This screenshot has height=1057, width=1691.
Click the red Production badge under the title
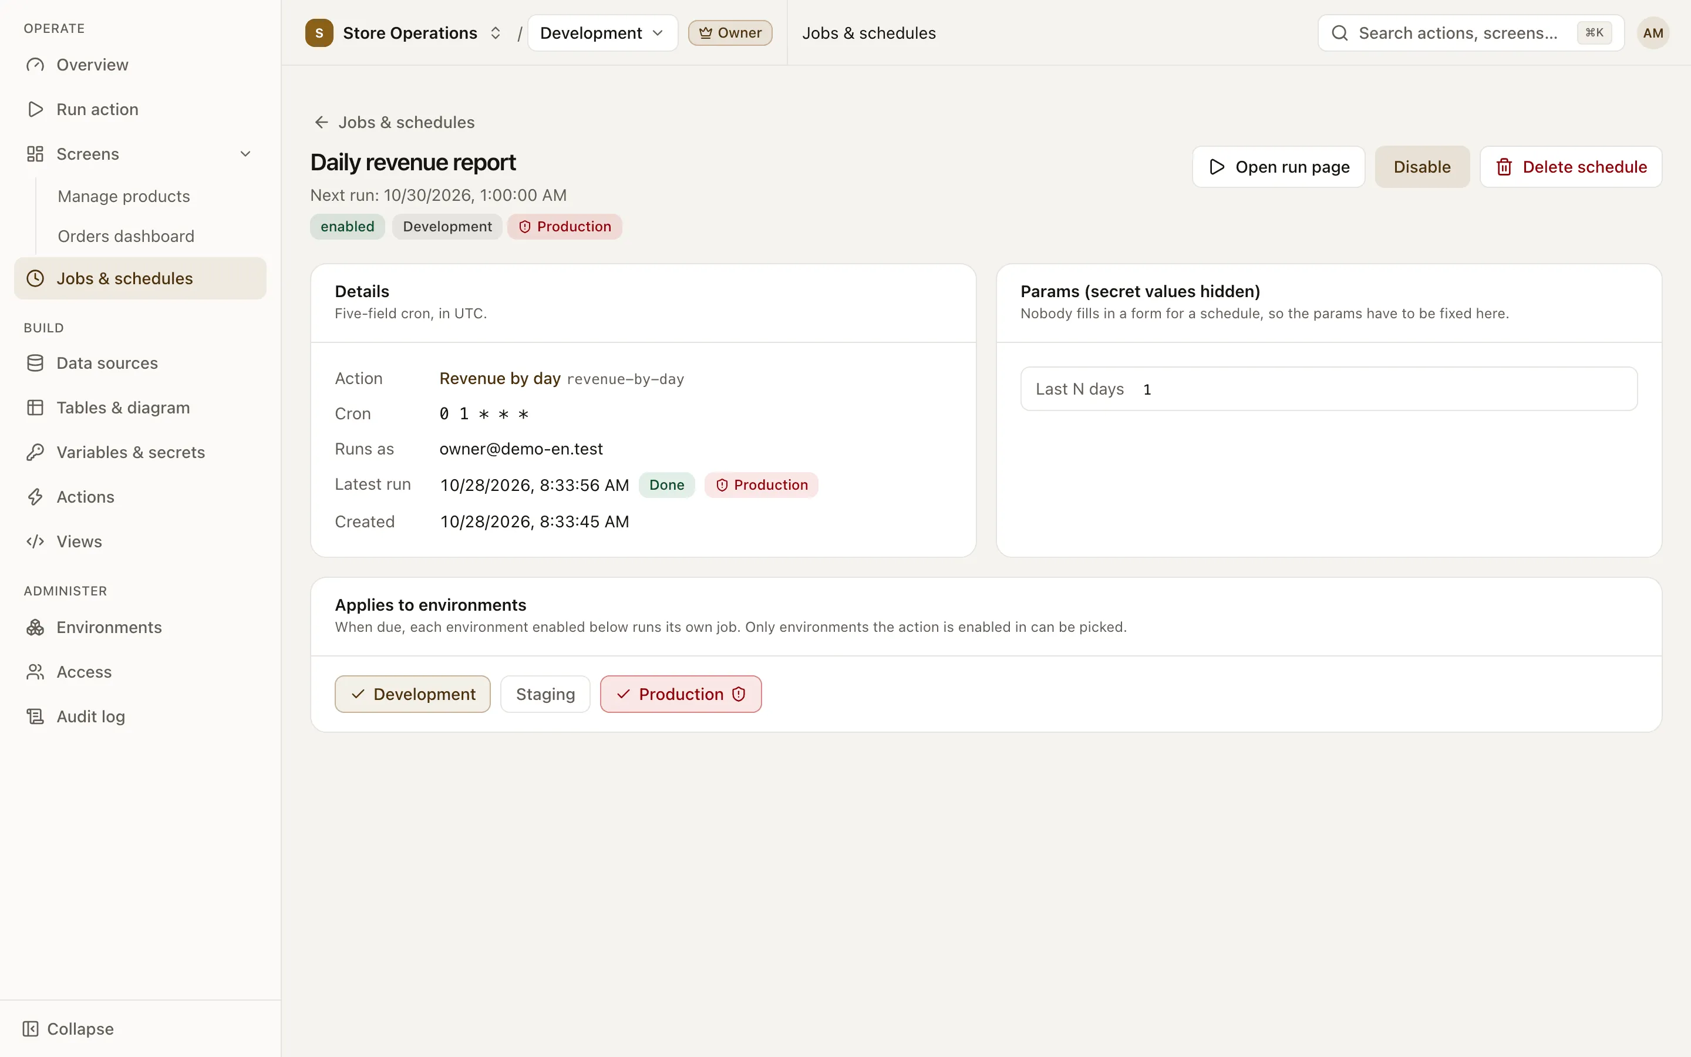coord(565,227)
